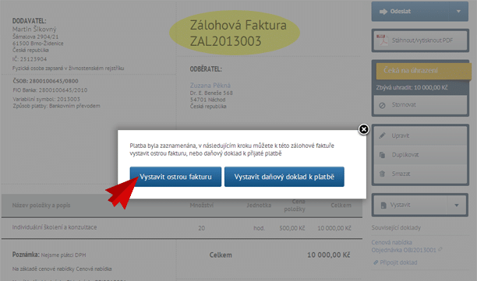Click the Vystavit ostrou fakturu button
The width and height of the screenshot is (477, 281).
pos(175,177)
